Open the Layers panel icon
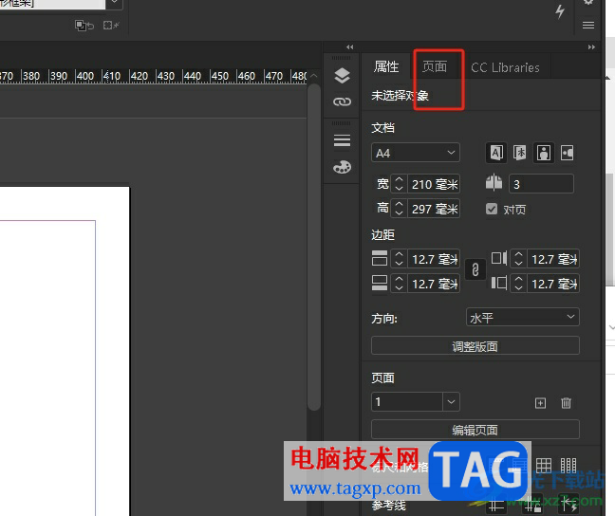This screenshot has height=516, width=615. click(342, 75)
